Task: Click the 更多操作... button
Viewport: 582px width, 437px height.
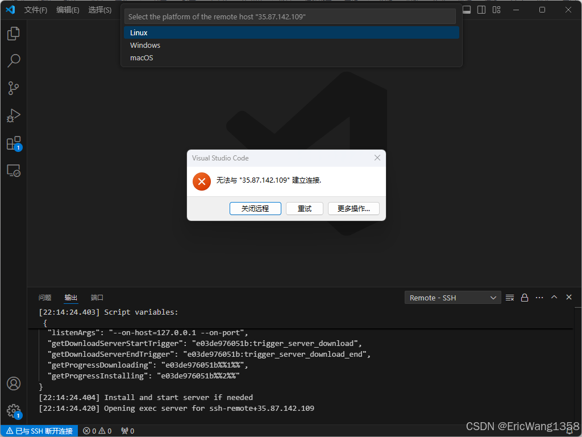Action: pos(354,208)
